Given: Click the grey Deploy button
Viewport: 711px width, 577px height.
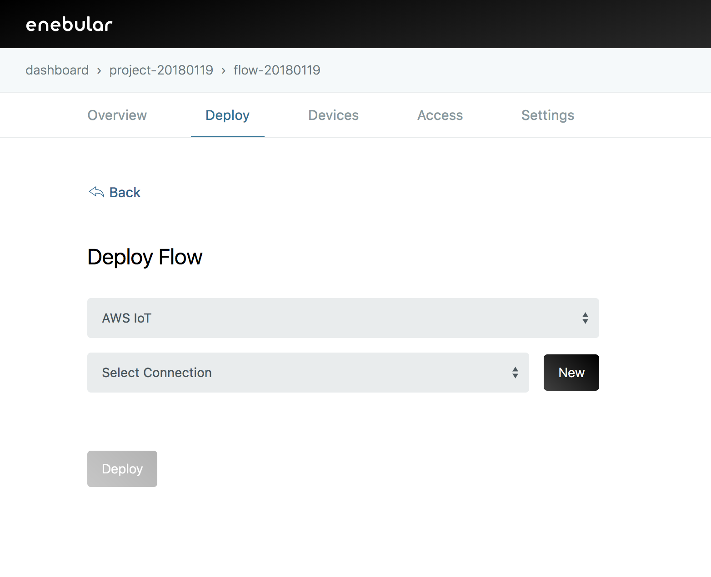Looking at the screenshot, I should (x=122, y=469).
